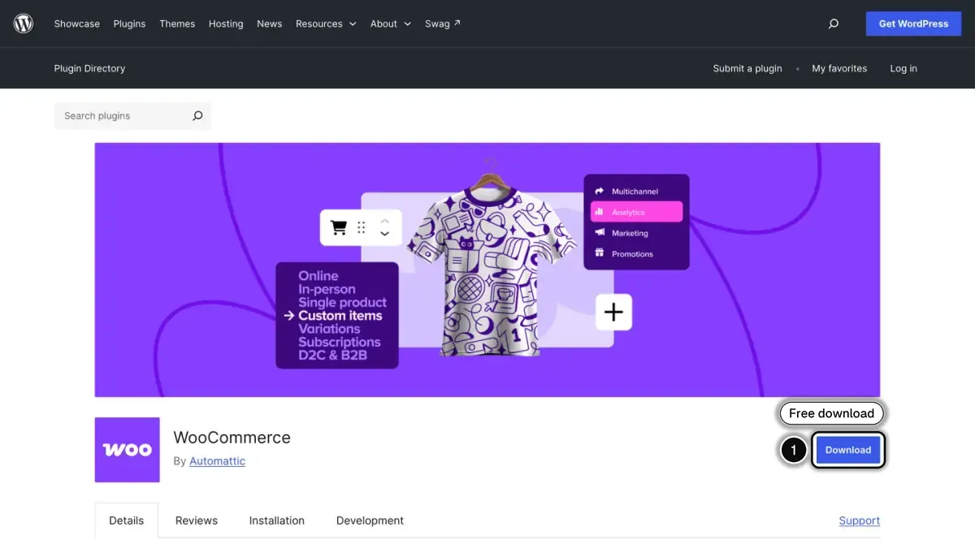The width and height of the screenshot is (975, 548).
Task: Open the site search magnifier icon
Action: [833, 24]
